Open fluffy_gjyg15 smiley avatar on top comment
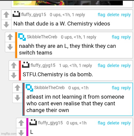 [16, 14]
